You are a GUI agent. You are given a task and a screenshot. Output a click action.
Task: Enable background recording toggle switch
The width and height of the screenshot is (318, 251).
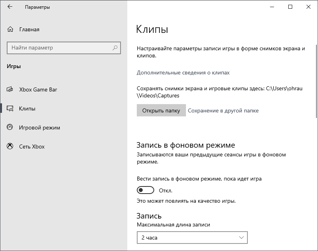tap(145, 190)
